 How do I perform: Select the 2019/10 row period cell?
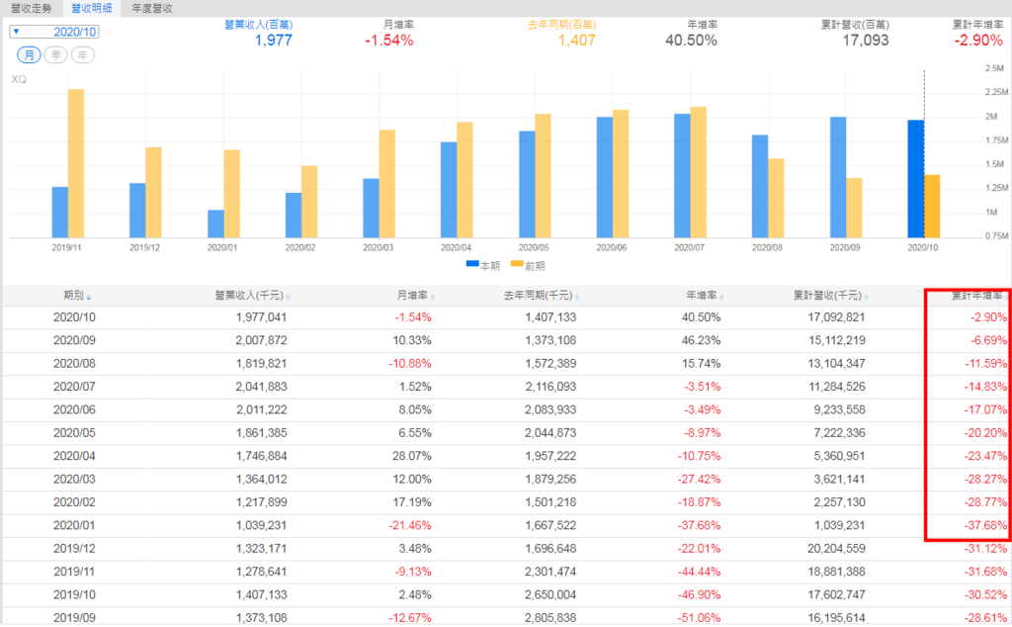point(74,594)
